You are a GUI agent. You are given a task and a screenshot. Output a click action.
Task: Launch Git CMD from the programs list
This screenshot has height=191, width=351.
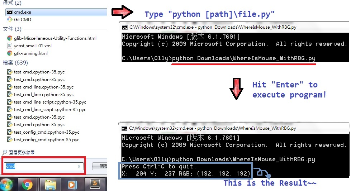[22, 19]
